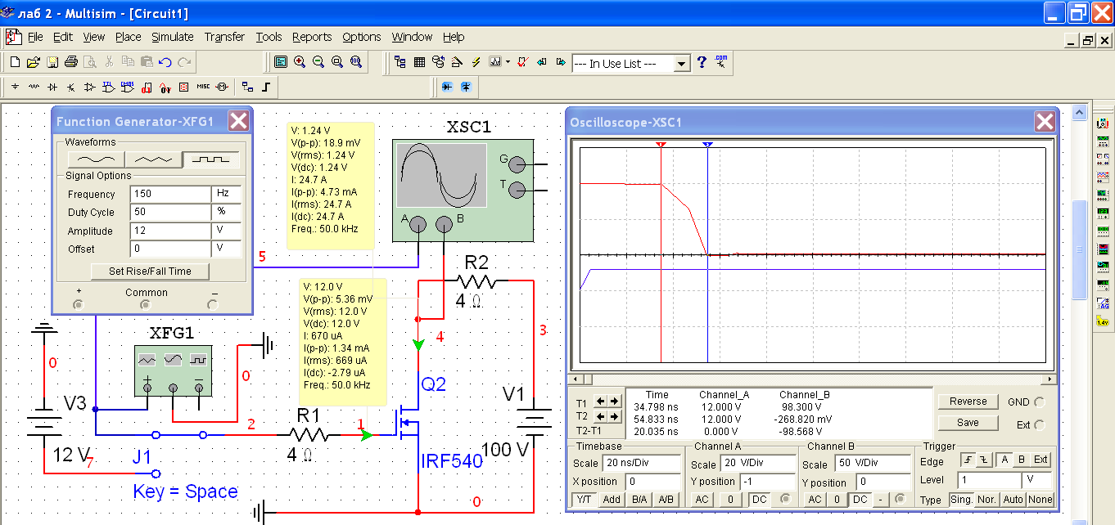
Task: Place a MISC component
Action: click(203, 87)
